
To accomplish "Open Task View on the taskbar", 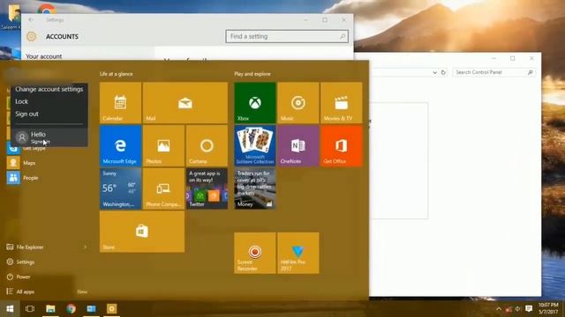I will coord(30,309).
